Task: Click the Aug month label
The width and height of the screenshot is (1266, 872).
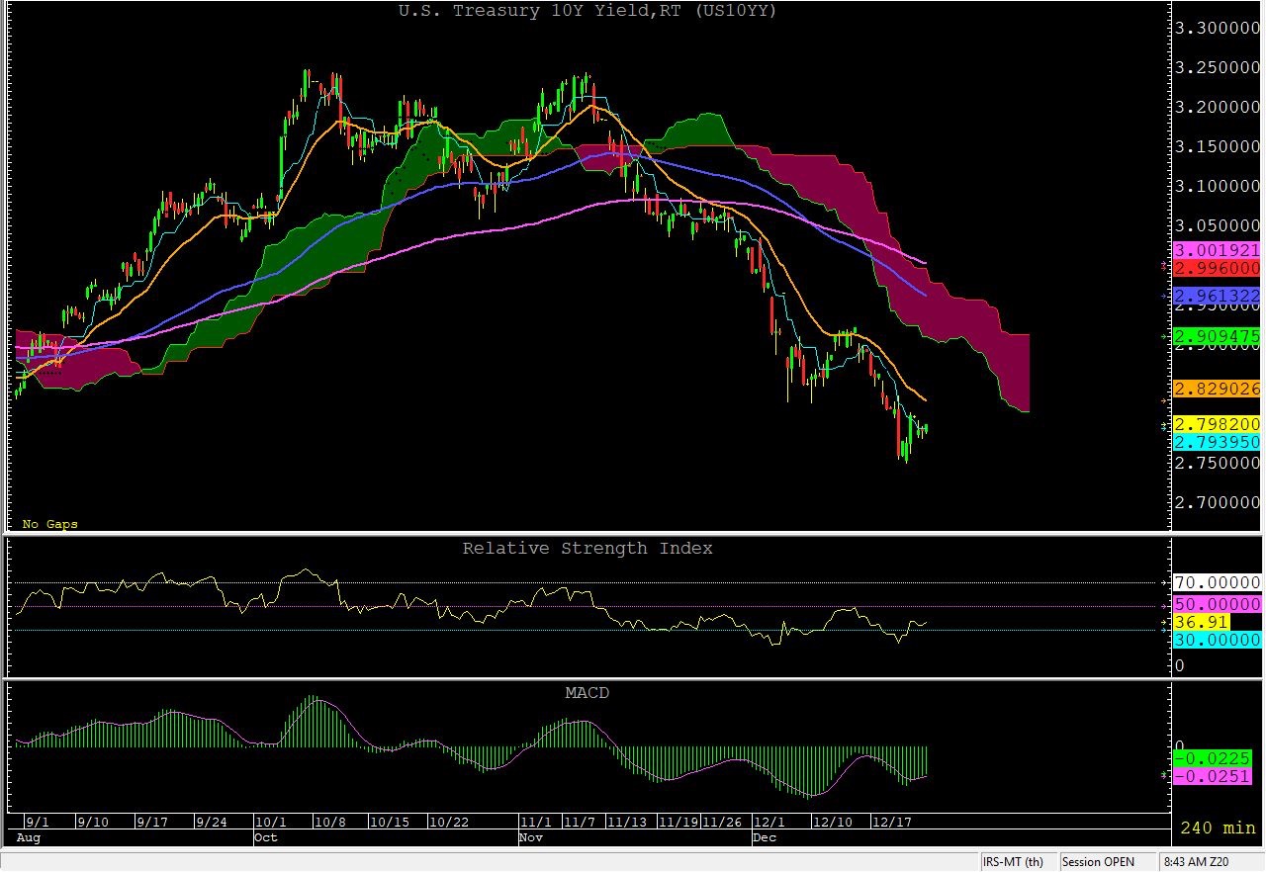Action: point(30,838)
